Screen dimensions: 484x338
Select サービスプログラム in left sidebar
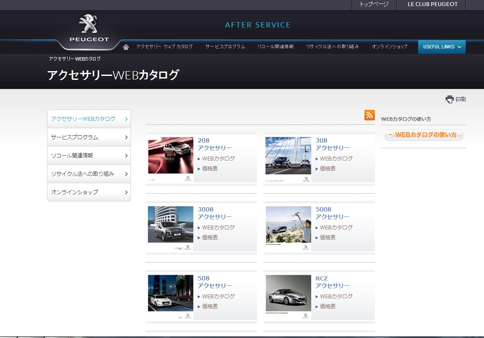(x=89, y=137)
